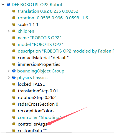Click the field icon next to children
The width and height of the screenshot is (114, 133).
coord(14,31)
